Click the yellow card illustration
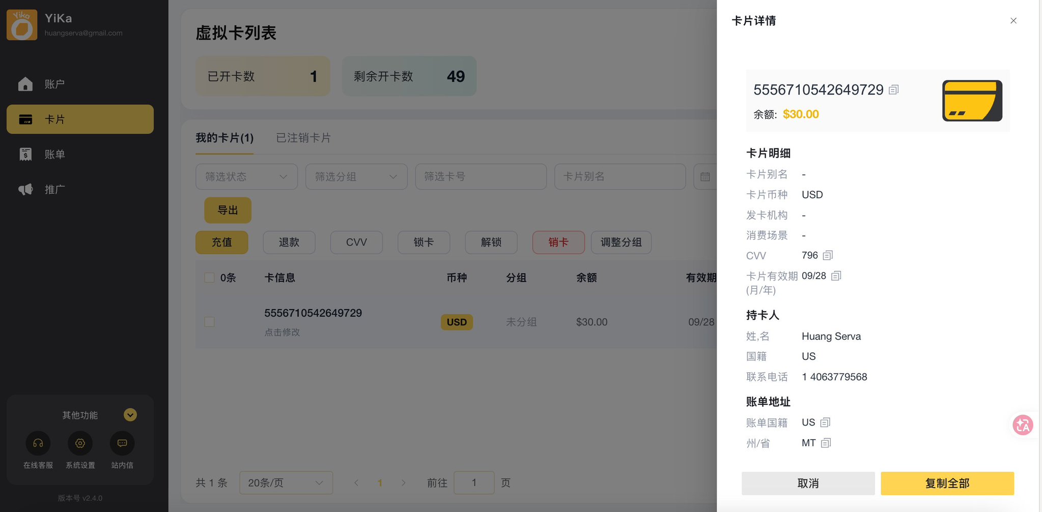 click(972, 101)
